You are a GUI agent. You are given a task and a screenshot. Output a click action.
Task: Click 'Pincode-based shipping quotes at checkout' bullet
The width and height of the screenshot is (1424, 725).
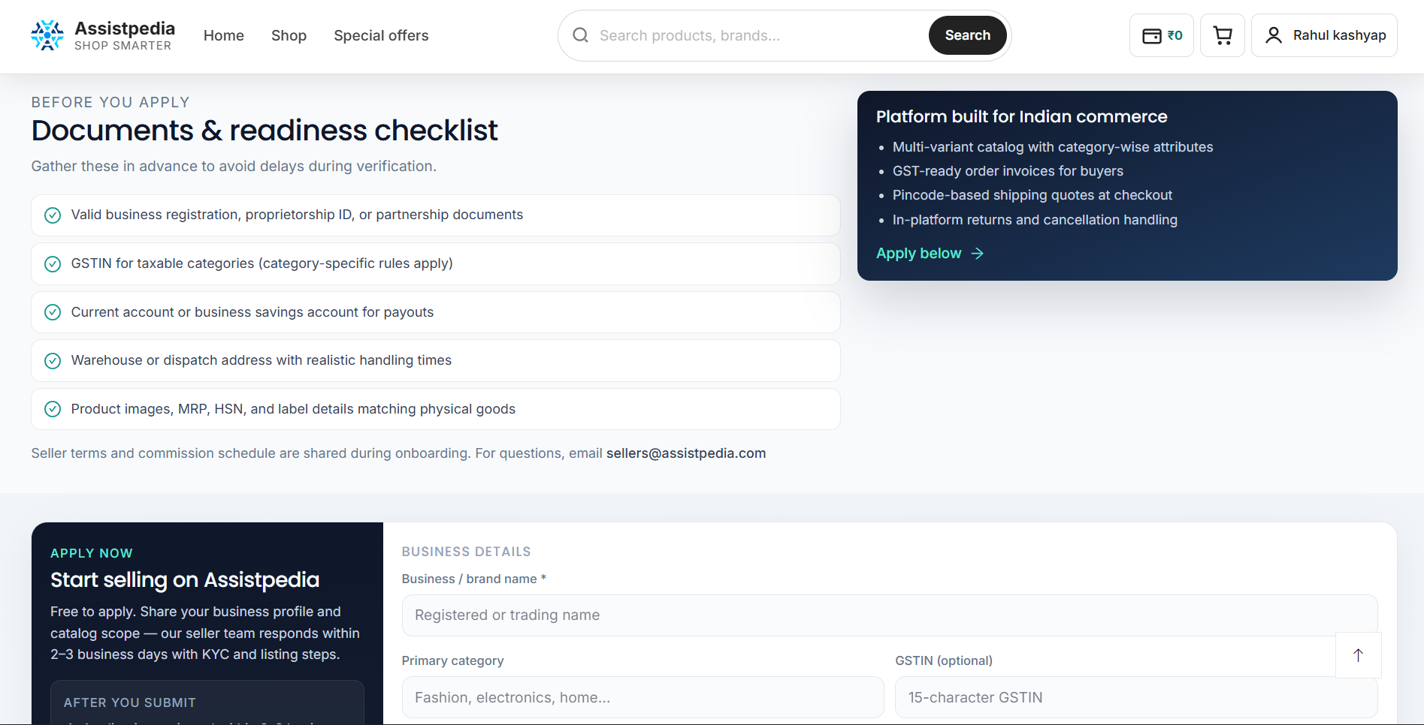point(1032,195)
